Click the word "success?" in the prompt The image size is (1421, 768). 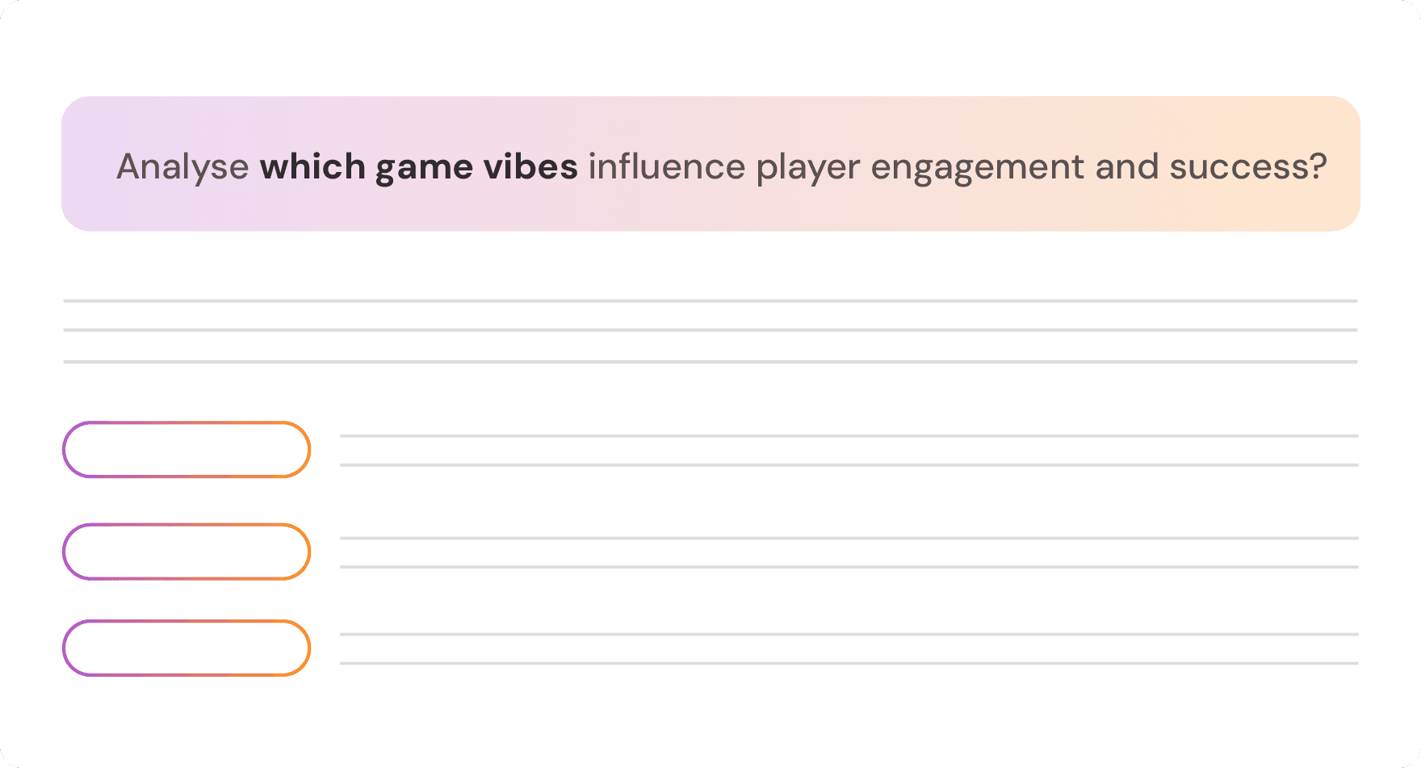point(1248,167)
